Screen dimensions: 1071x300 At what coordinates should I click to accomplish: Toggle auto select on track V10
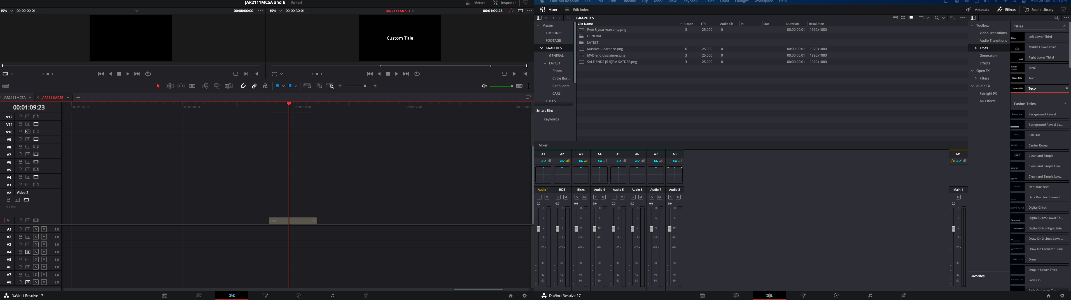[28, 131]
